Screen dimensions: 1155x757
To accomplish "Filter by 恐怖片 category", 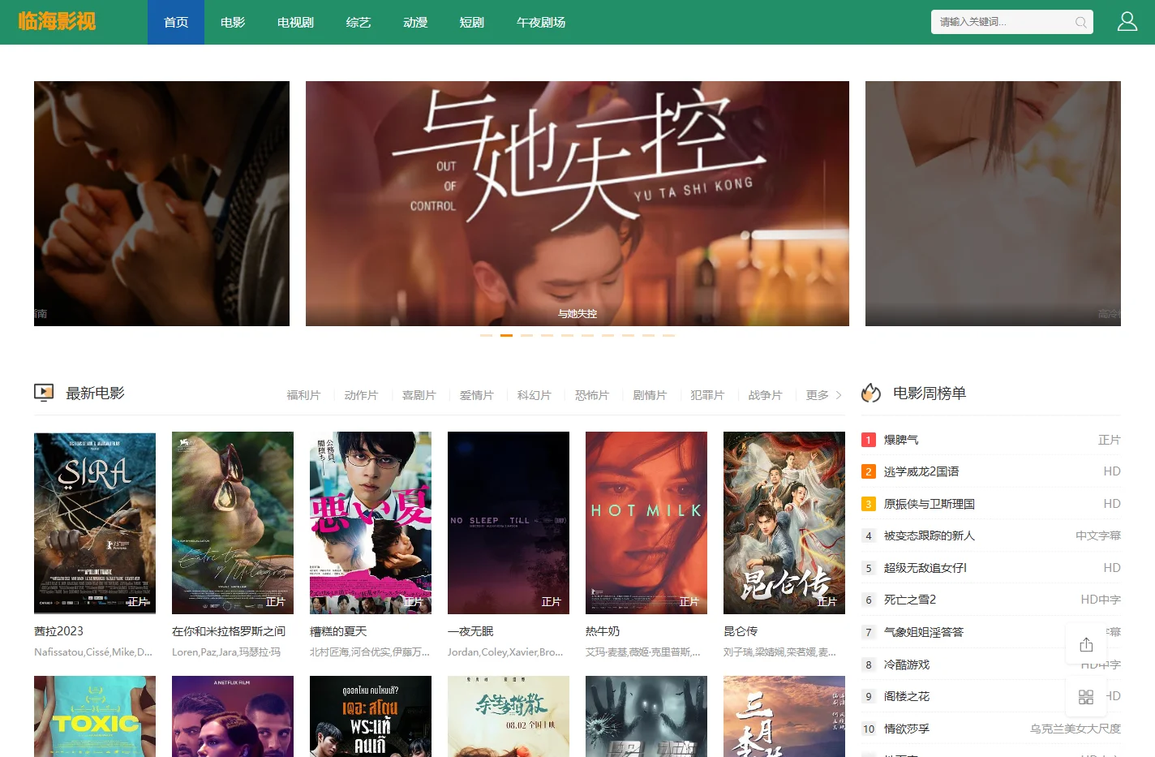I will [591, 395].
